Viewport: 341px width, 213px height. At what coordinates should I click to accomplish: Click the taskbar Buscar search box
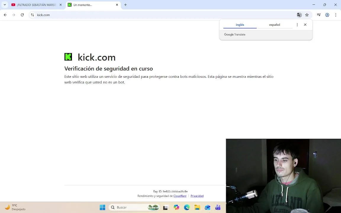point(134,207)
